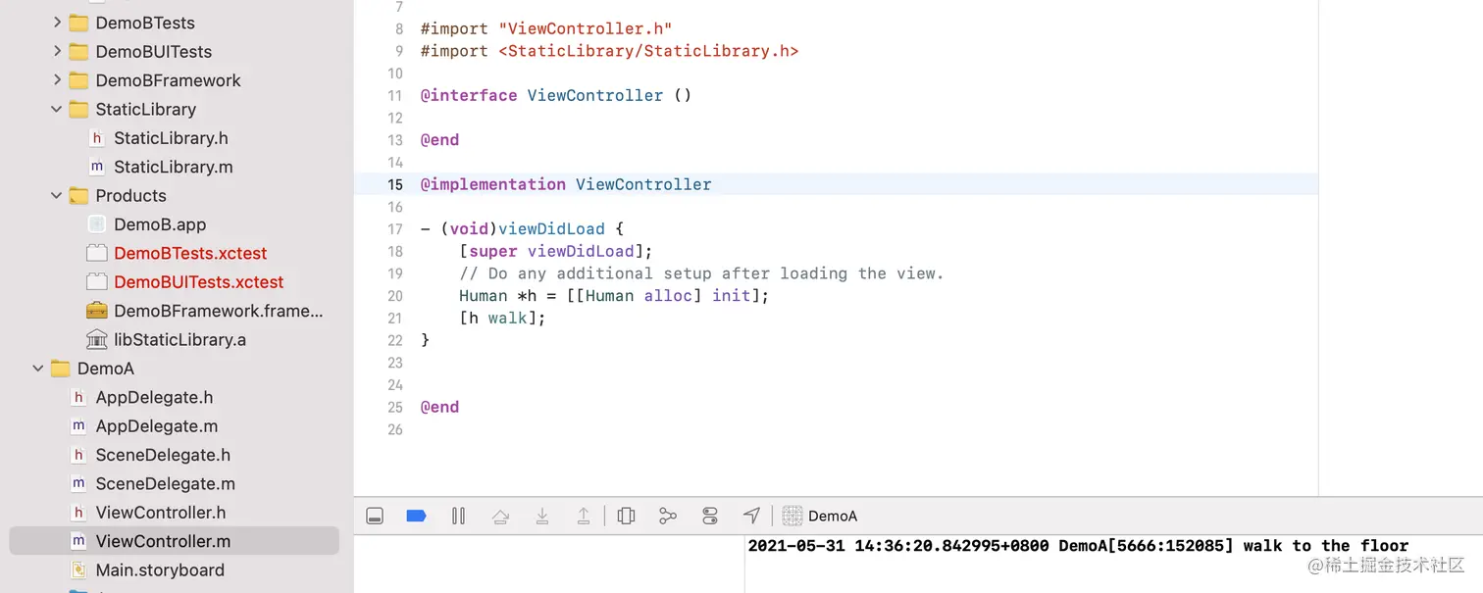The image size is (1483, 593).
Task: Expand the DemoBFramework folder
Action: pos(57,80)
